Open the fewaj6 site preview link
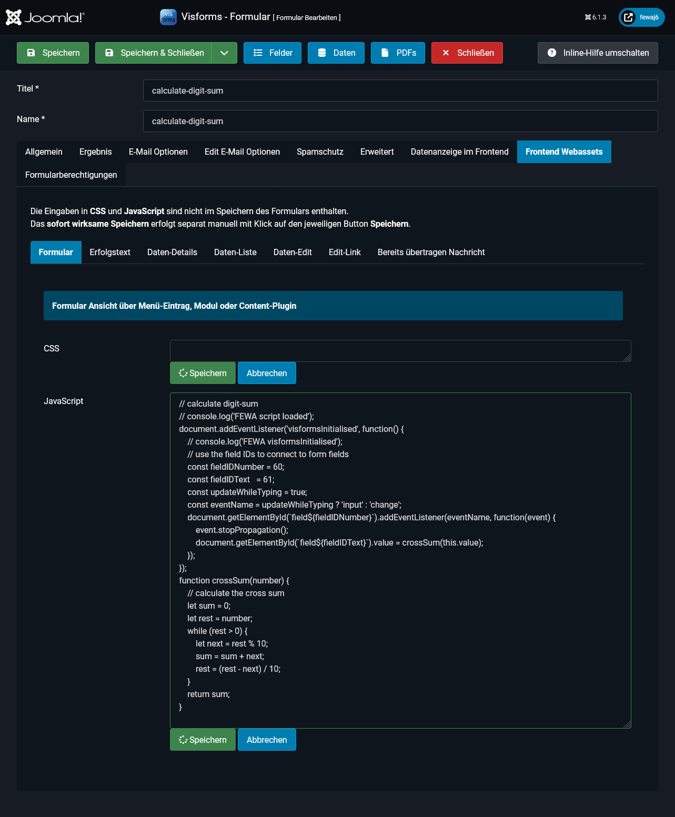The height and width of the screenshot is (817, 675). 642,17
